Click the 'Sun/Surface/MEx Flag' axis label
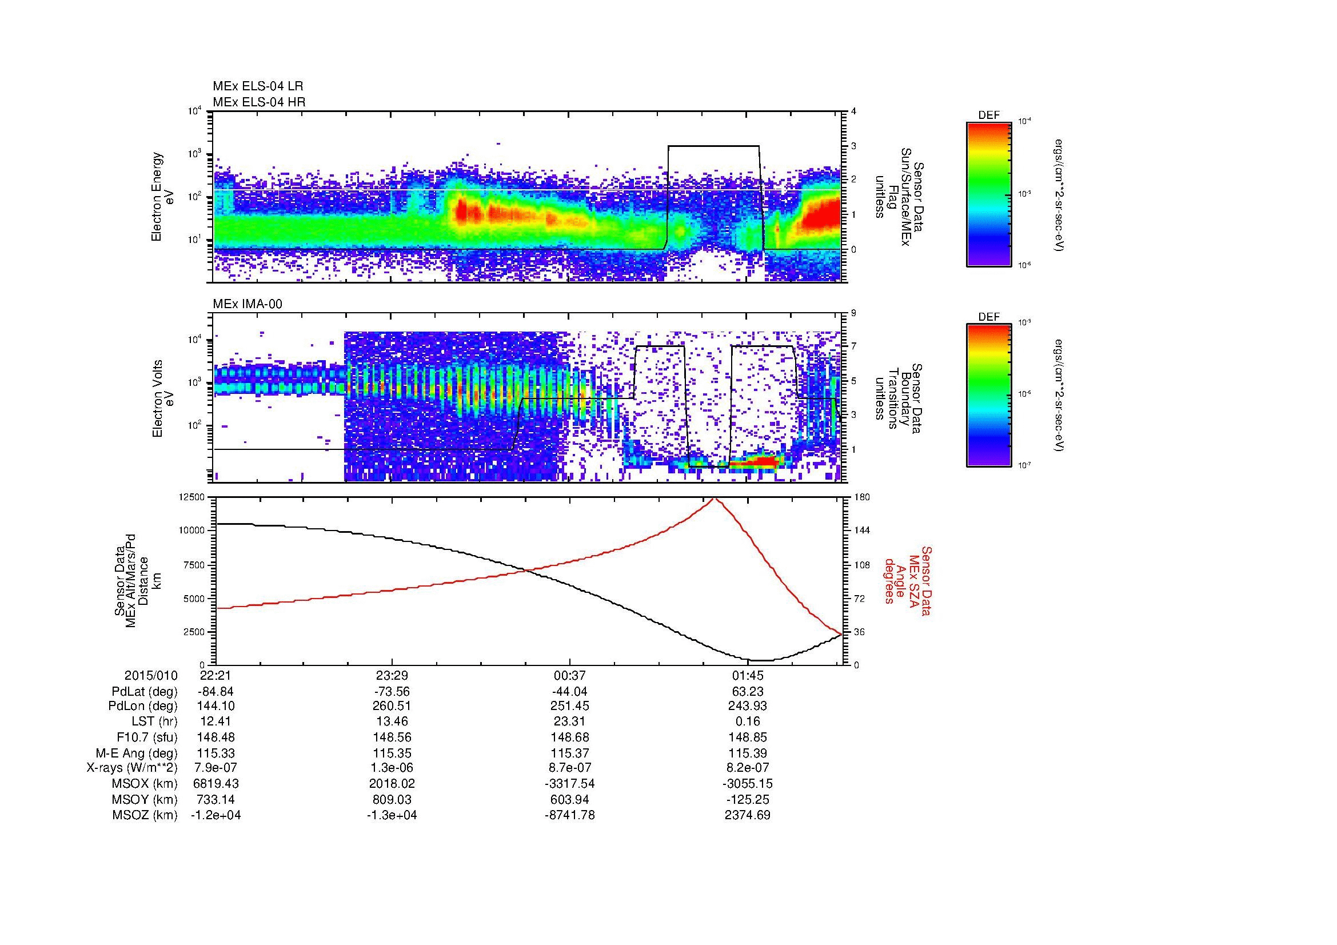The height and width of the screenshot is (945, 1337). tap(899, 197)
